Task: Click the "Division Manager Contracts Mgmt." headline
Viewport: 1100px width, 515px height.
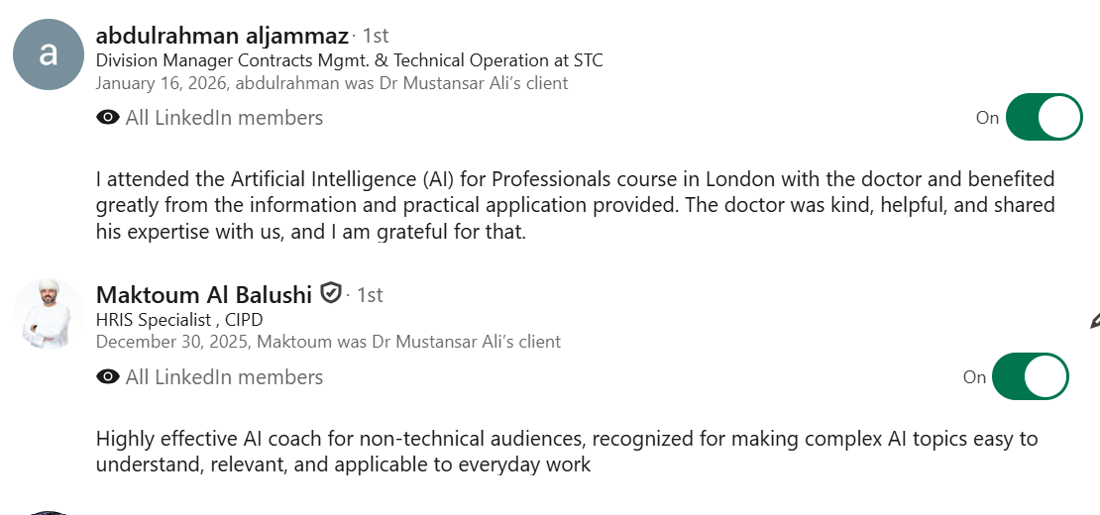Action: click(x=349, y=60)
